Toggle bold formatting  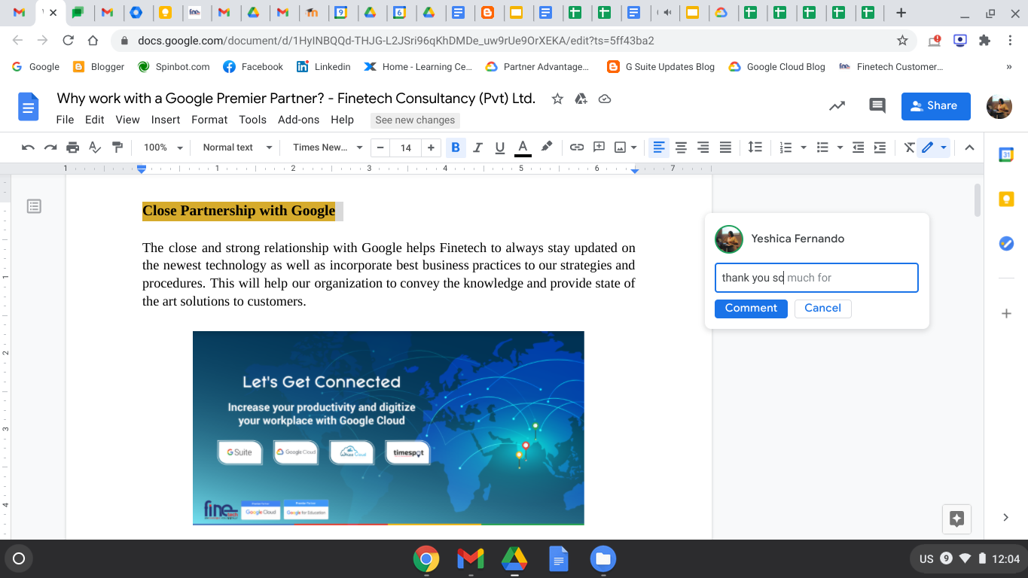click(x=456, y=148)
